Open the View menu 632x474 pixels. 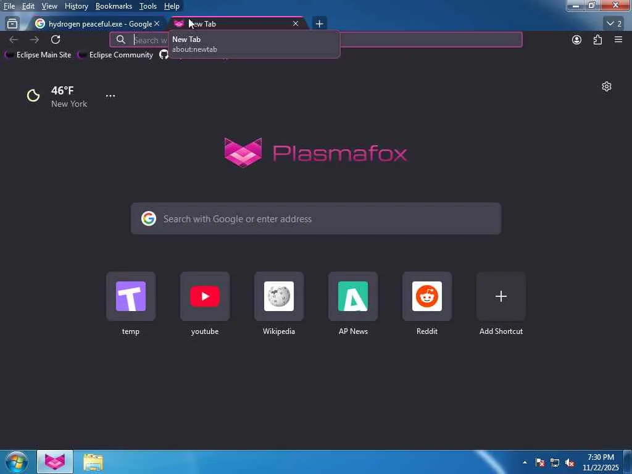(49, 6)
